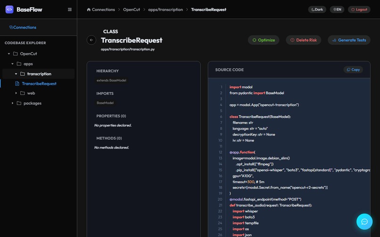The image size is (380, 237).
Task: Go back using the circular arrow button
Action: point(91,40)
